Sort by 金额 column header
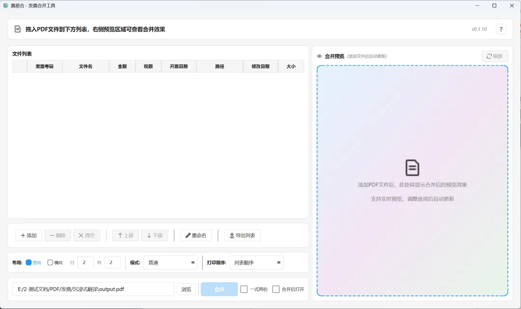Image resolution: width=521 pixels, height=309 pixels. tap(122, 67)
